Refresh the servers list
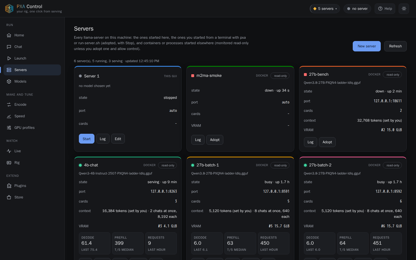 click(x=395, y=46)
